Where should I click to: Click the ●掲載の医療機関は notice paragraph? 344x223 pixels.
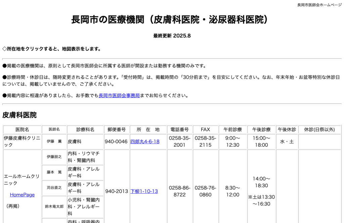(x=104, y=66)
